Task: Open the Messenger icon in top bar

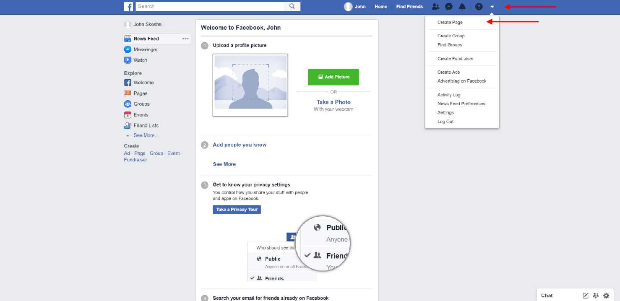Action: (449, 7)
